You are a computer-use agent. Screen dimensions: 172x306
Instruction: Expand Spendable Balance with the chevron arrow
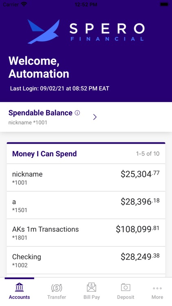pos(95,117)
